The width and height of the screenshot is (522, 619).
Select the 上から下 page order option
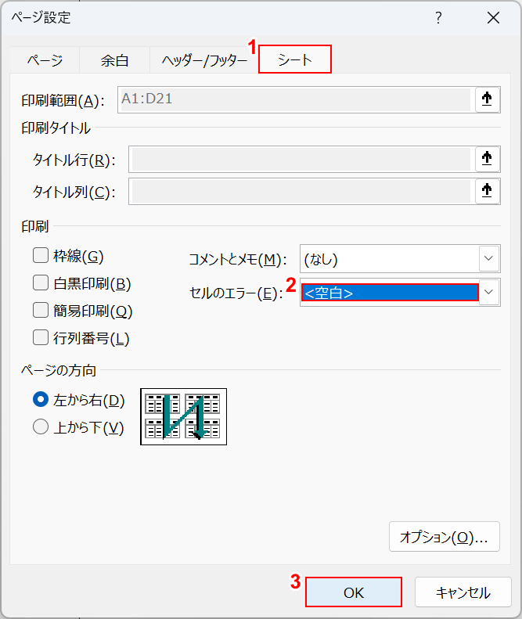coord(41,427)
